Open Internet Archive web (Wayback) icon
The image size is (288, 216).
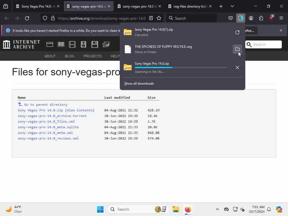[x=49, y=44]
